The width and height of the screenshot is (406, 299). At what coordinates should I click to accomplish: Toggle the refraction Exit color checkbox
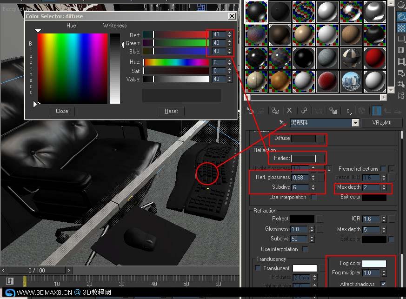pos(391,239)
